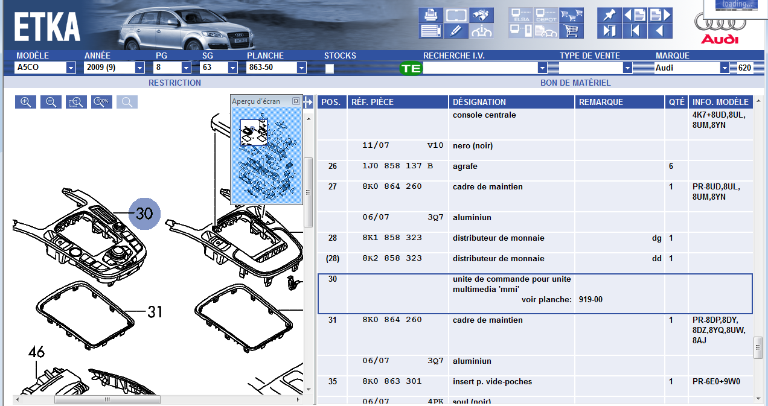Click the green TE button
768x406 pixels.
[411, 68]
